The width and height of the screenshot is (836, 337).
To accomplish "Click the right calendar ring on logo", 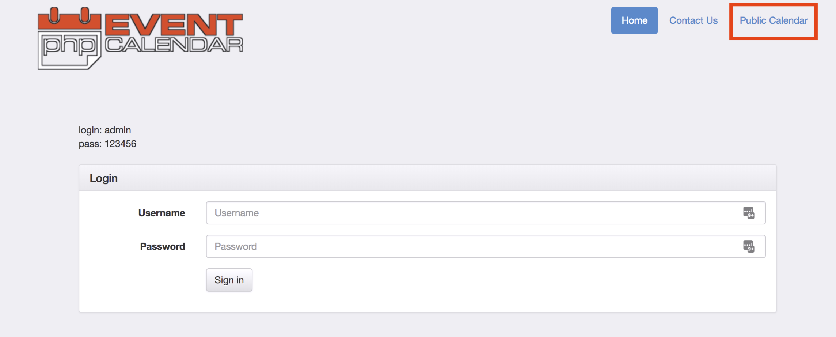I will point(85,15).
